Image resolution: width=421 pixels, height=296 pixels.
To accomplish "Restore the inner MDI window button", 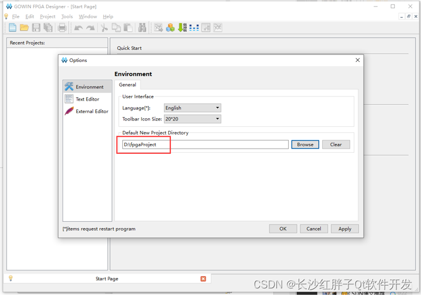I will pyautogui.click(x=409, y=16).
